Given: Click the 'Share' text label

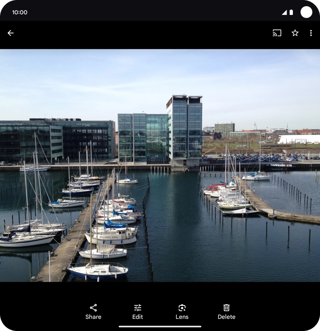Looking at the screenshot, I should click(93, 317).
